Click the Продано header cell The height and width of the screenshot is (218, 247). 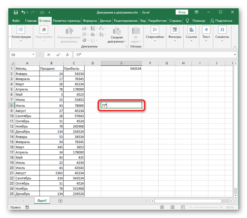coord(52,68)
